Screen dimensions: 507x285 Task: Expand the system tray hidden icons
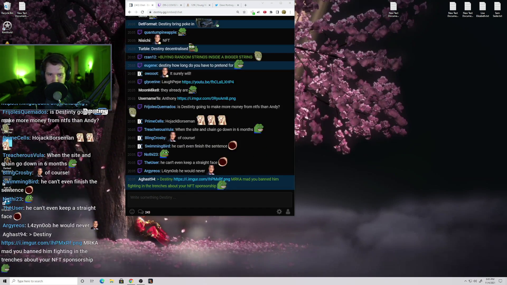click(x=465, y=281)
